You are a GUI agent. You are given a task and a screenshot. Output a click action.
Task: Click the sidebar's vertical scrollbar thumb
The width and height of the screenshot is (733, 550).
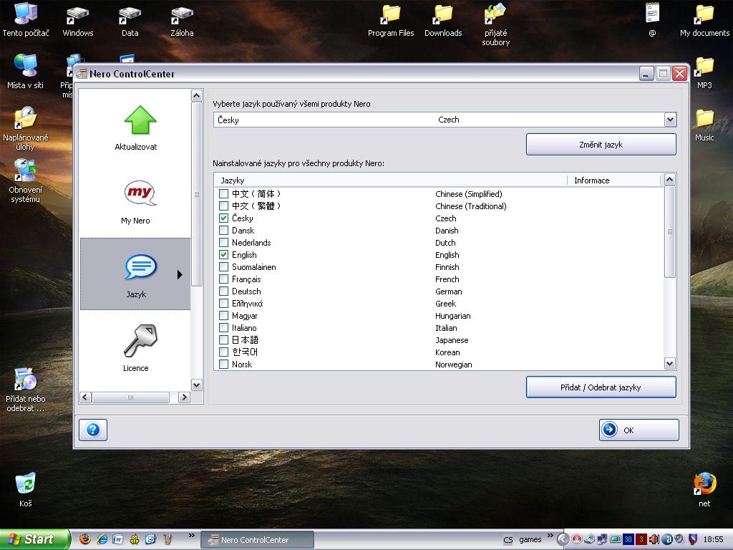(197, 194)
